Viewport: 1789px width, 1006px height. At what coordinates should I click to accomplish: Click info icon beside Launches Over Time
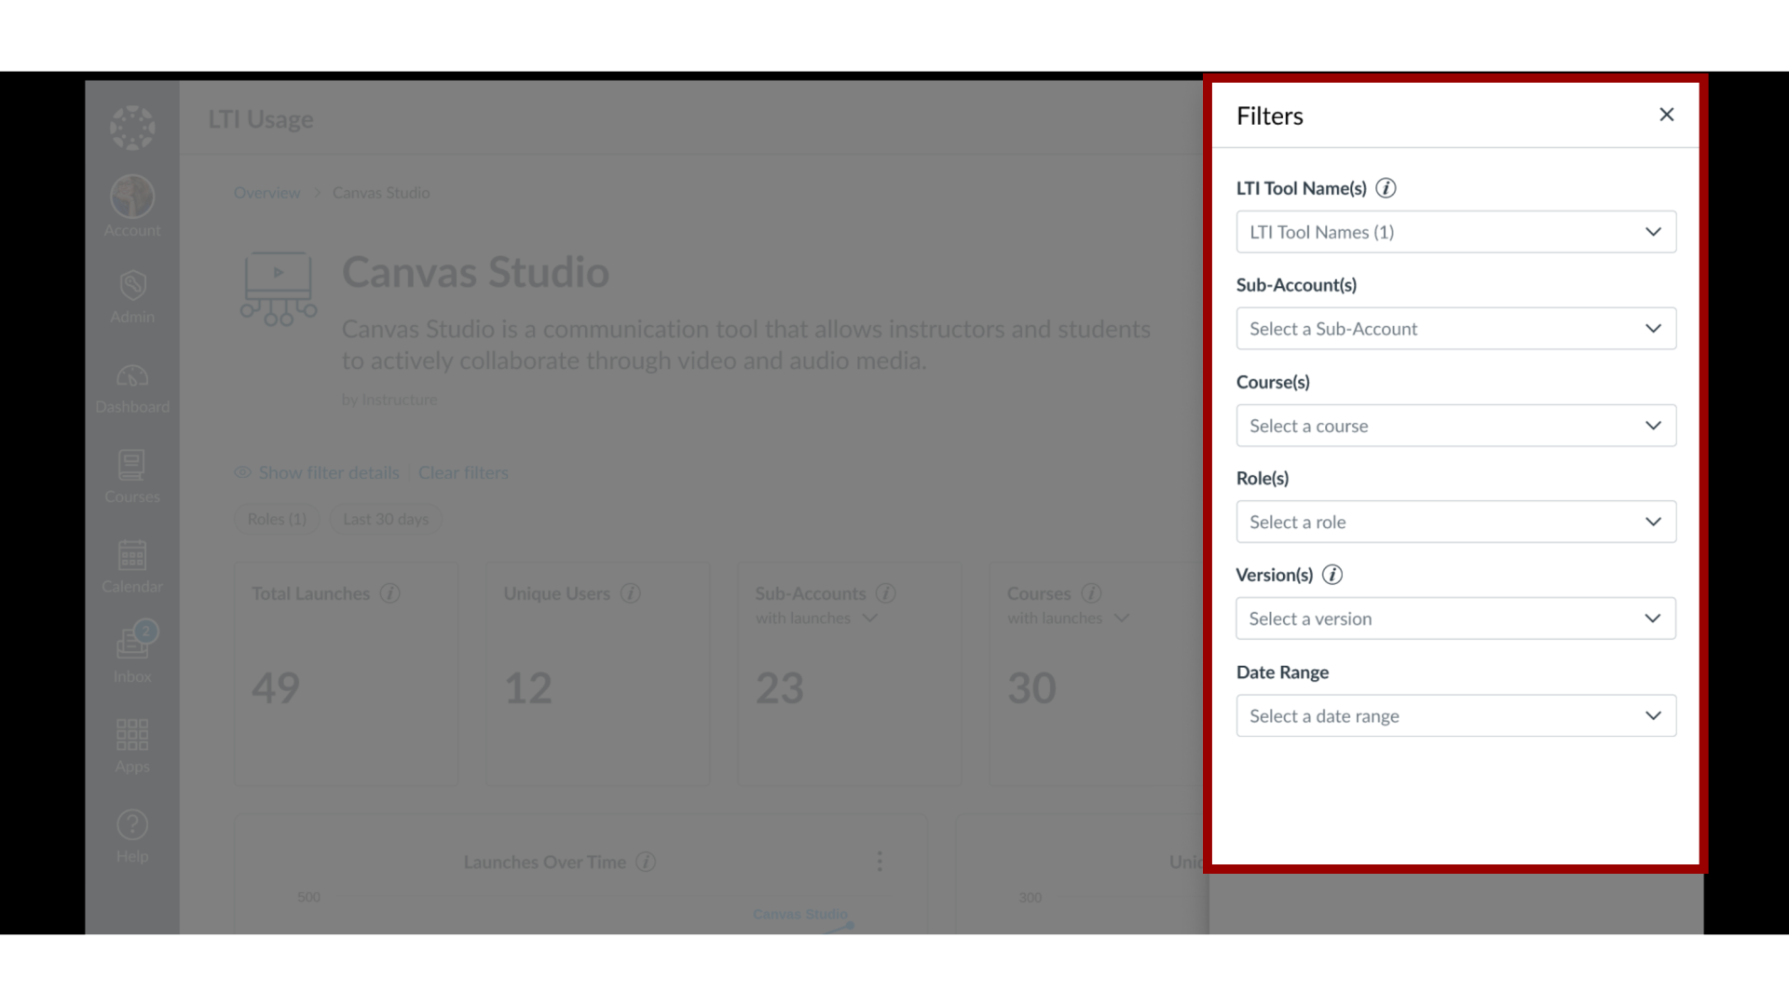(646, 863)
